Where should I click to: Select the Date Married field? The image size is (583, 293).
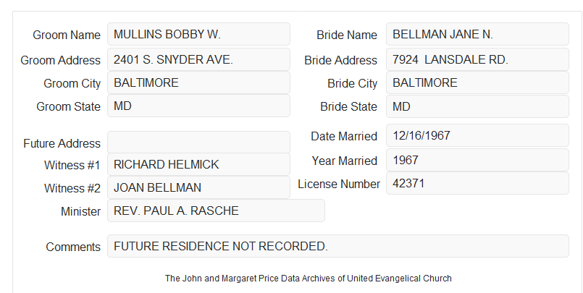coord(477,135)
